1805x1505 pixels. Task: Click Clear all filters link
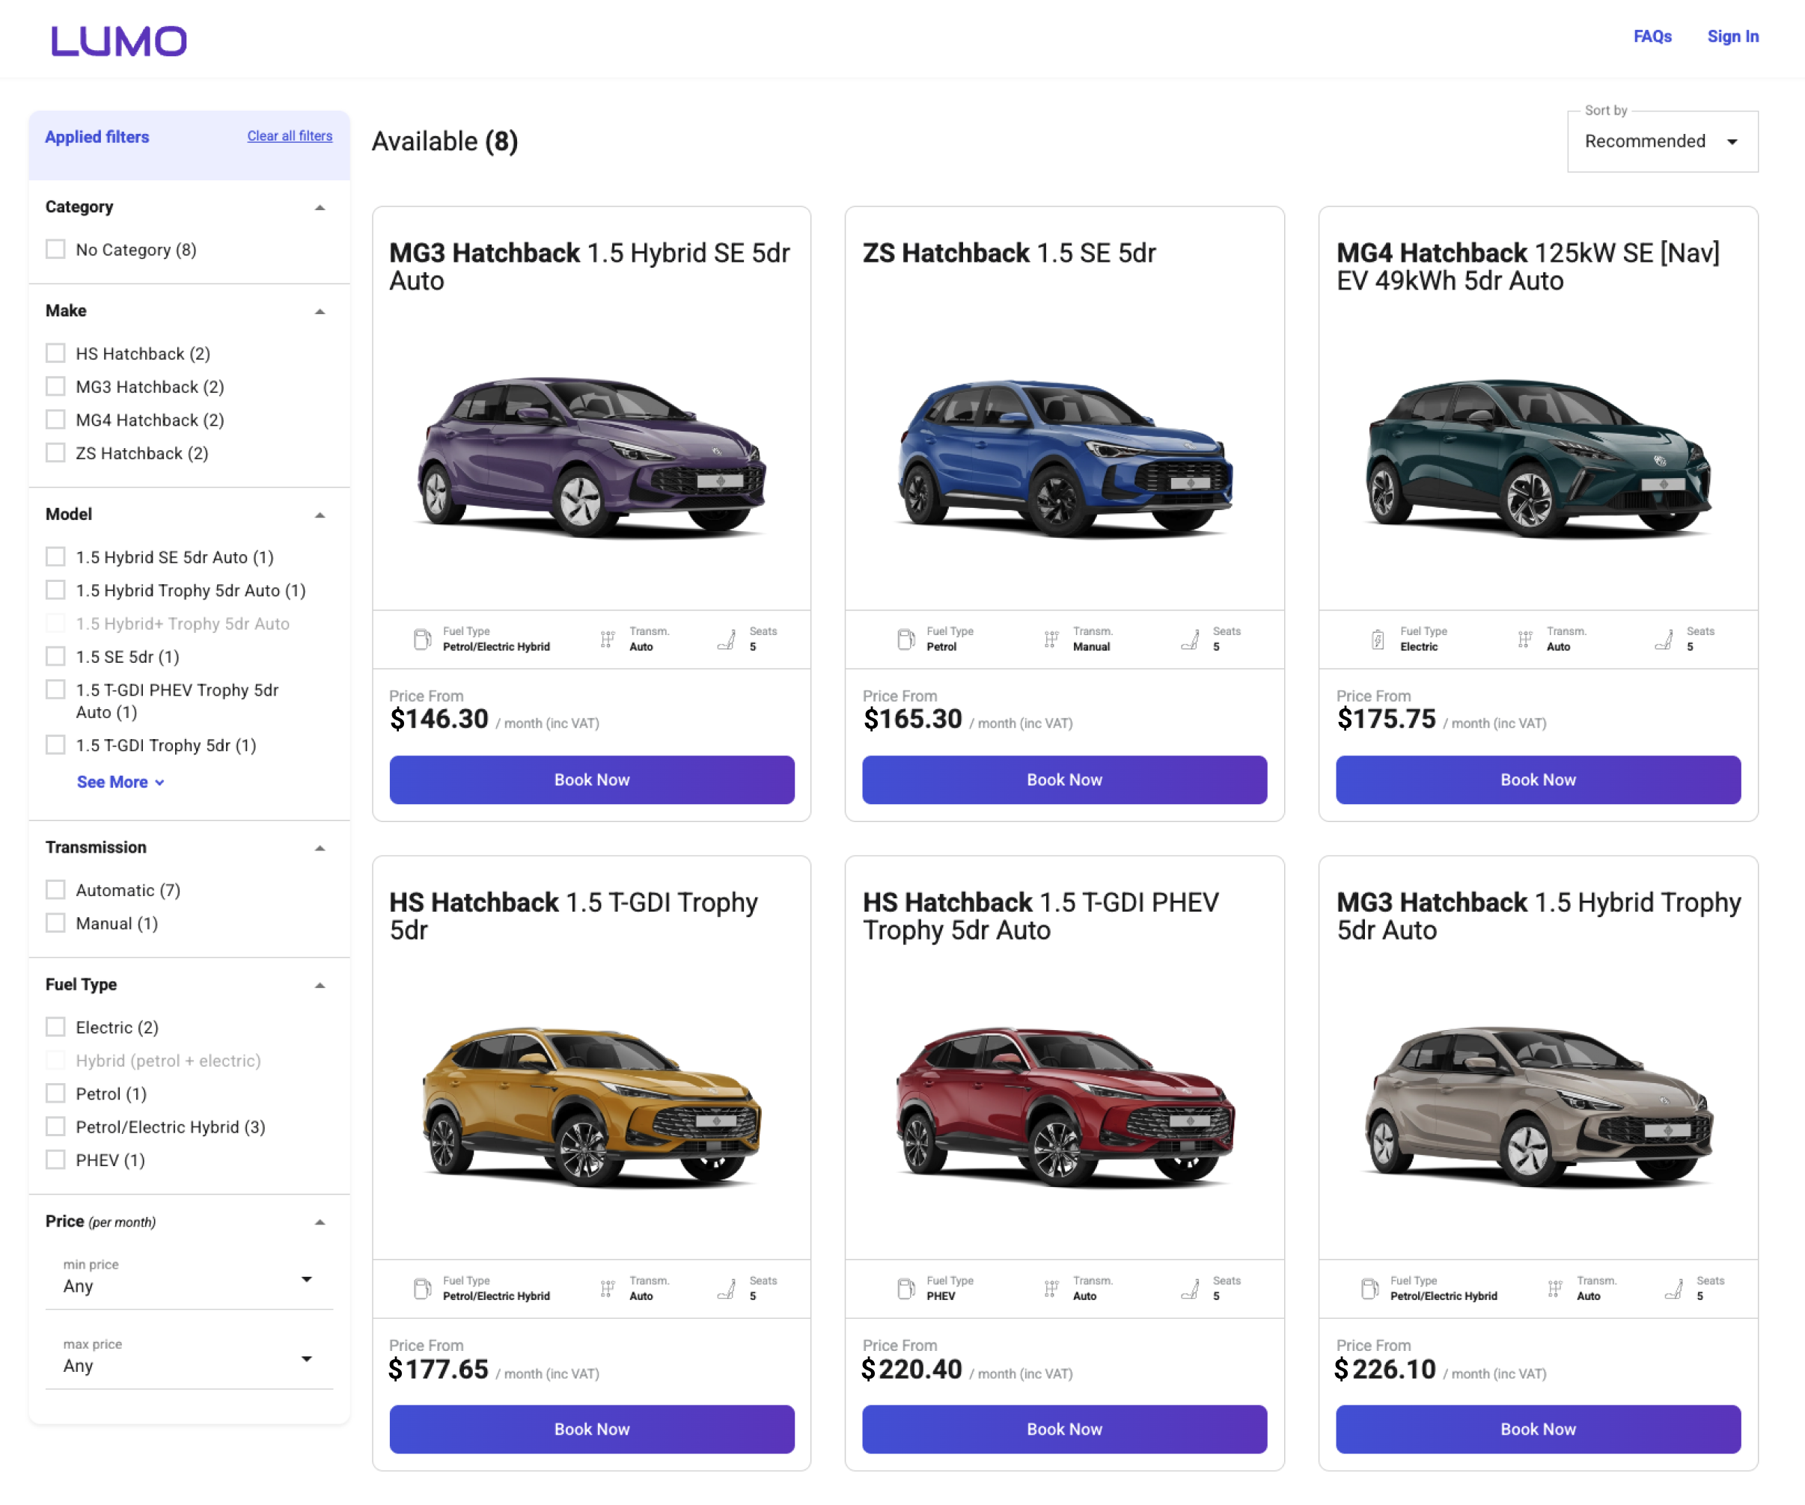point(290,135)
